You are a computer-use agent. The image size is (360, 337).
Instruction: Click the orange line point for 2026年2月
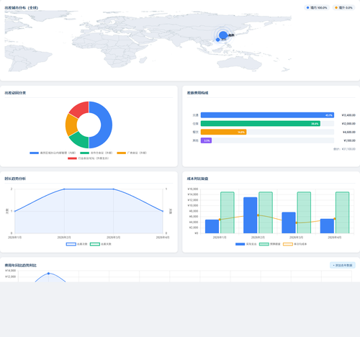coord(258,215)
